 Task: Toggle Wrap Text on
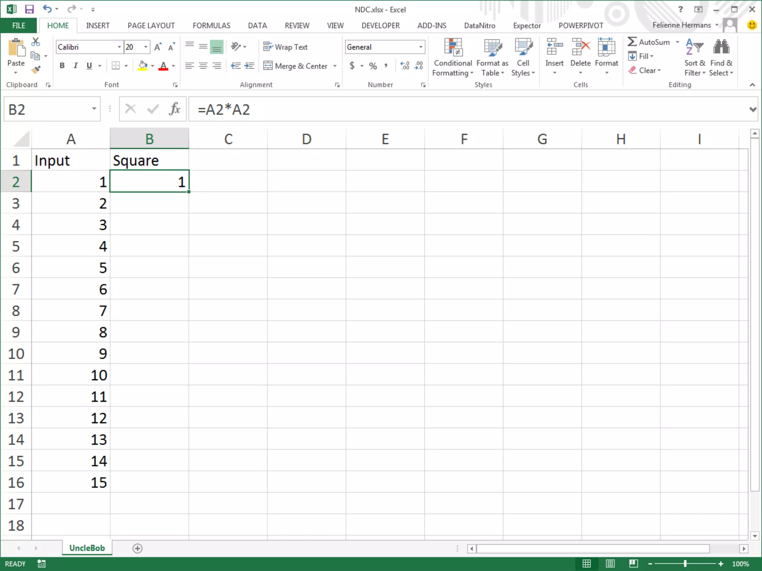point(286,47)
